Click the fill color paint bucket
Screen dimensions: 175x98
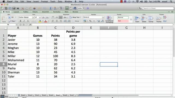[40, 21]
